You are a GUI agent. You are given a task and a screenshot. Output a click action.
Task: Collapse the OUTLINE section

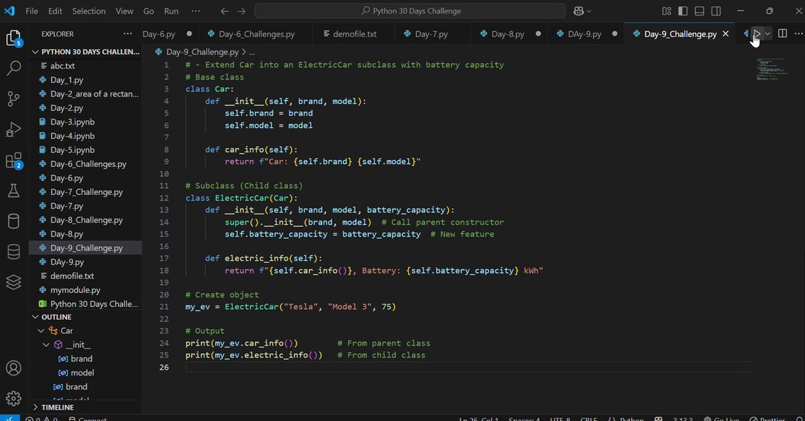pos(86,317)
